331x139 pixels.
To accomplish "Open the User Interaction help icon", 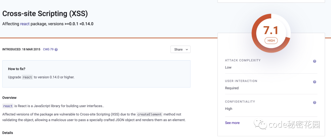I will [x=314, y=82].
